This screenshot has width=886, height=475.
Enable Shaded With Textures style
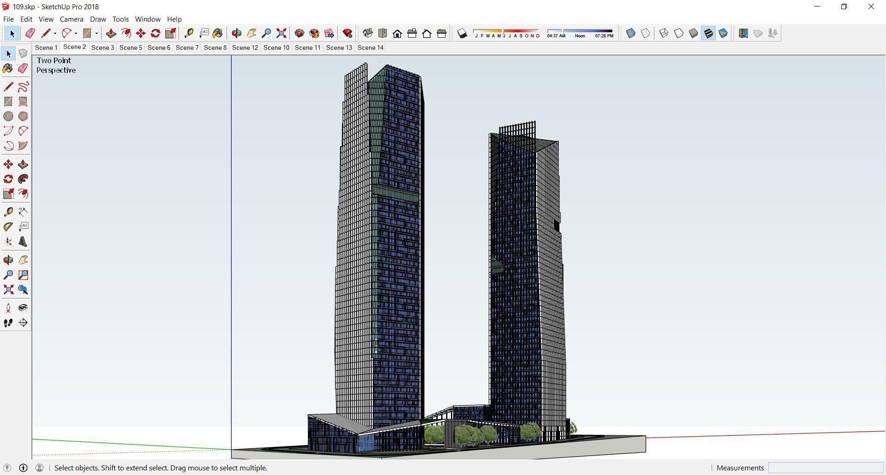pyautogui.click(x=708, y=33)
